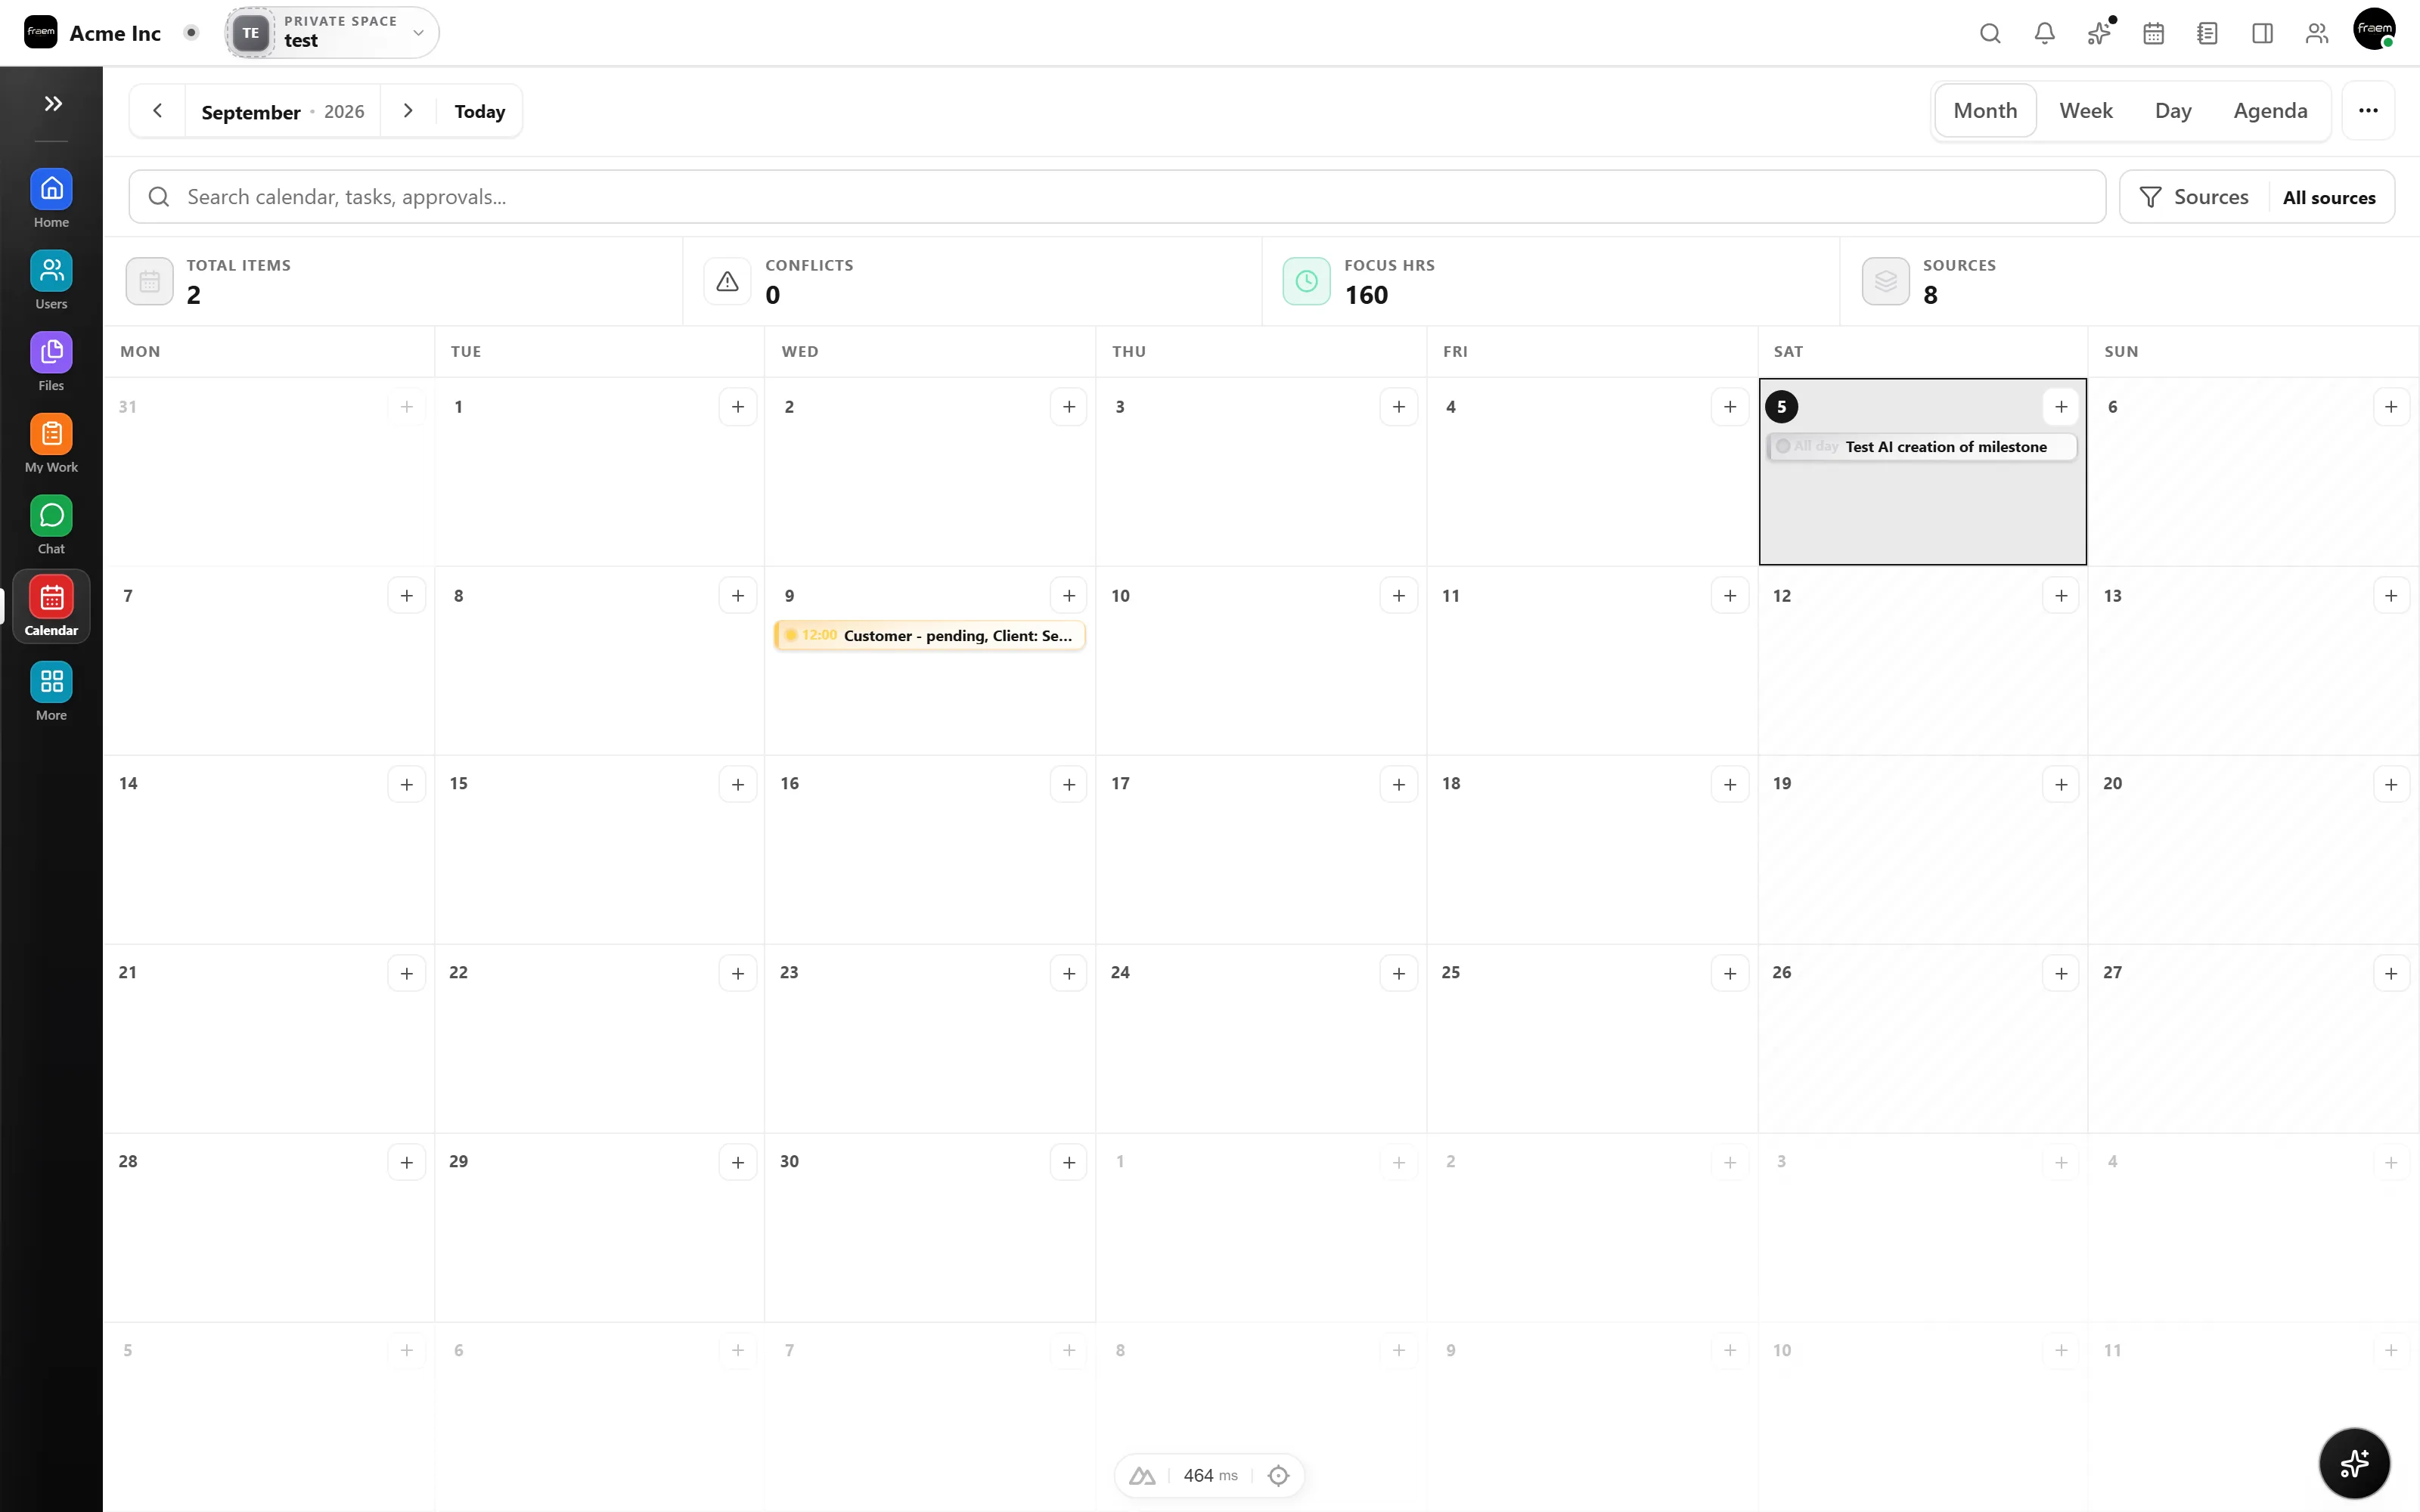Switch to Week view

(x=2085, y=111)
